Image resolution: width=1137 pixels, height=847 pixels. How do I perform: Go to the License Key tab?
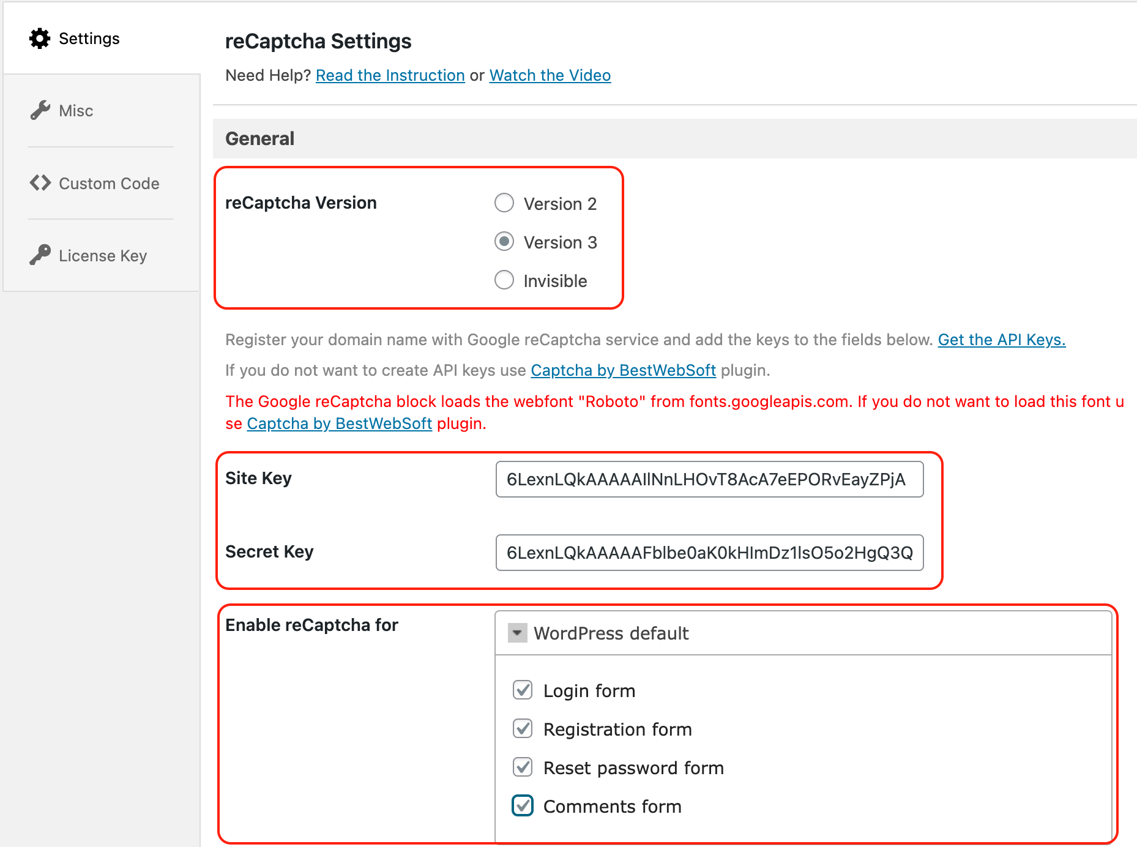tap(103, 256)
